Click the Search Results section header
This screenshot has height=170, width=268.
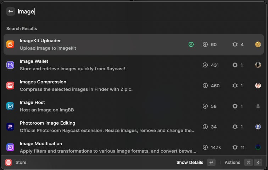click(22, 29)
